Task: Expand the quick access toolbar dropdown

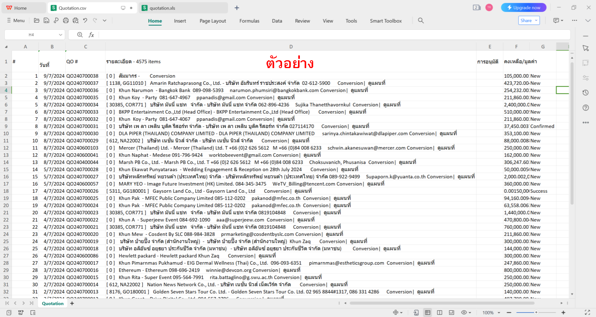Action: click(105, 20)
